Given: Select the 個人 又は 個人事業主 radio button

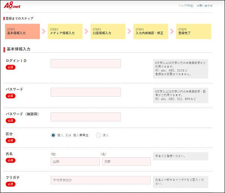Looking at the screenshot, I should click(53, 135).
